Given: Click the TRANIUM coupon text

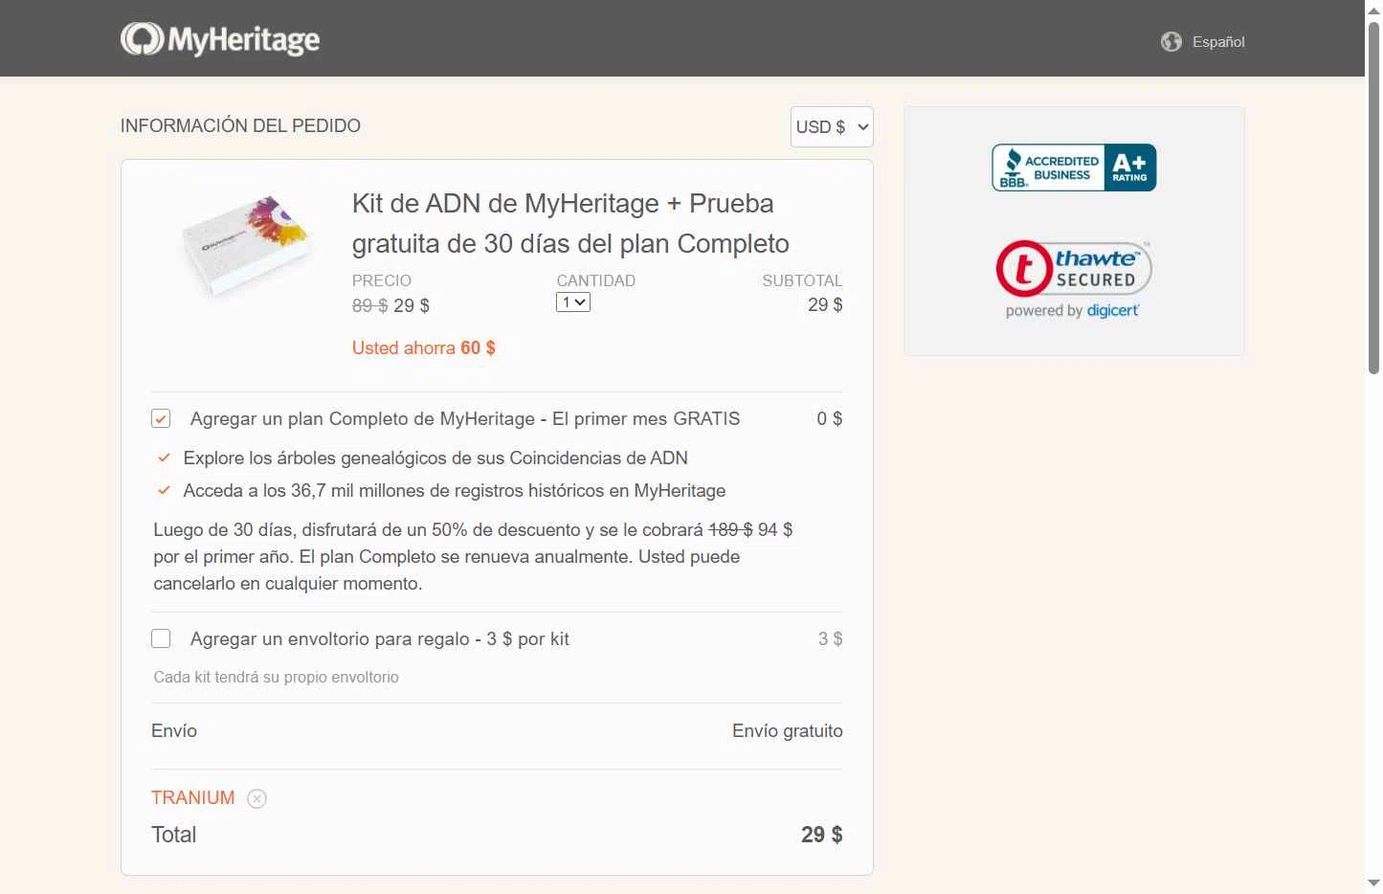Looking at the screenshot, I should pyautogui.click(x=192, y=798).
